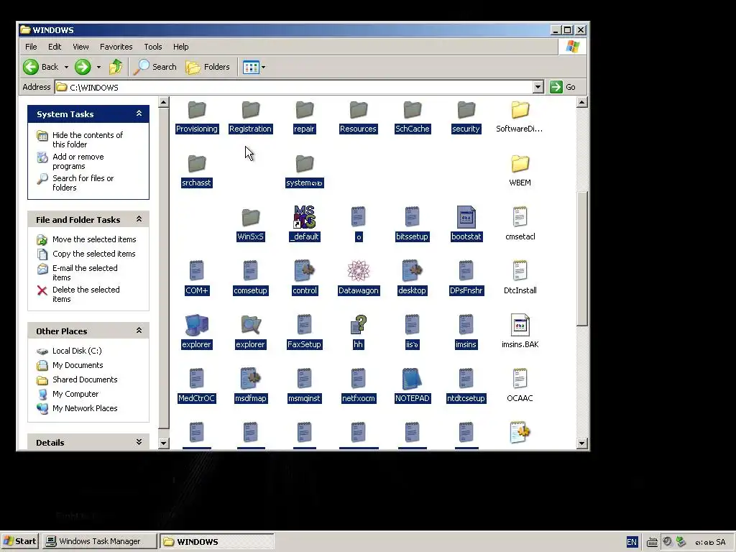Open the Forward button history dropdown
This screenshot has width=736, height=552.
point(98,67)
